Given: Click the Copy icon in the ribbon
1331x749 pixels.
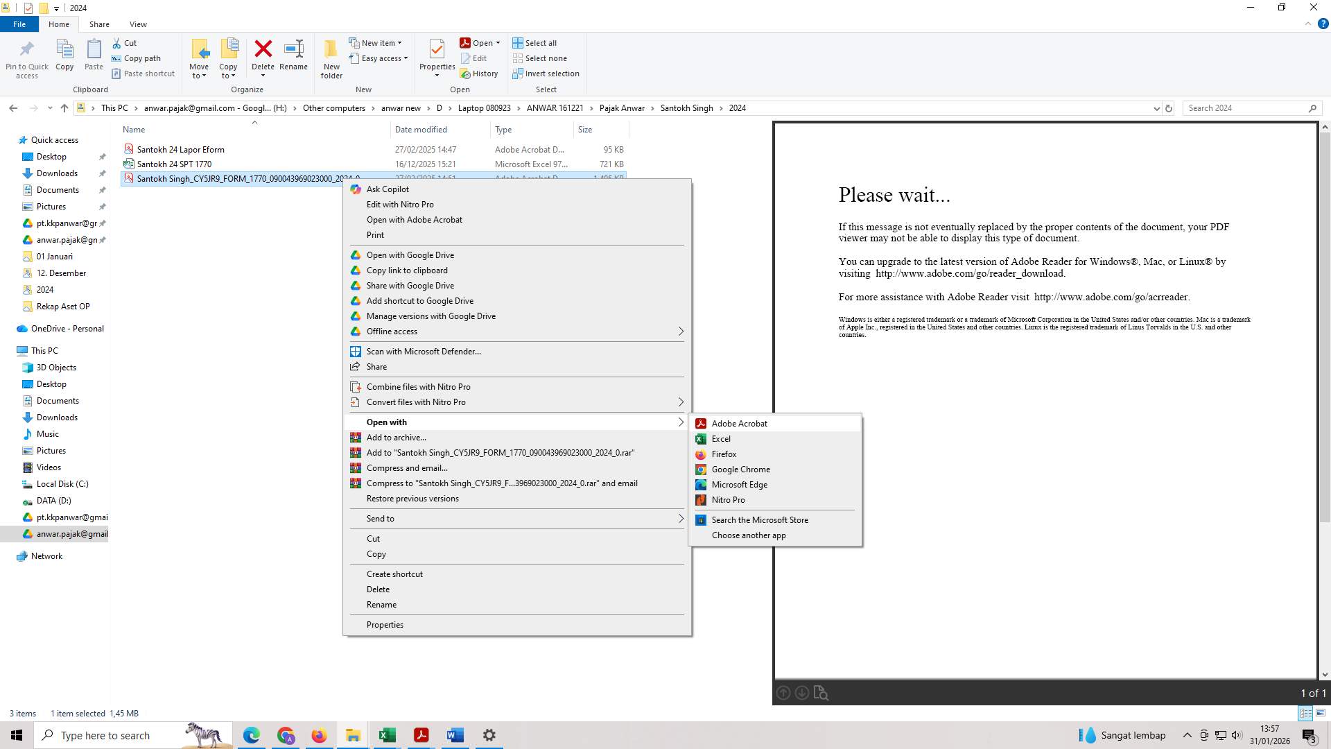Looking at the screenshot, I should 64,55.
